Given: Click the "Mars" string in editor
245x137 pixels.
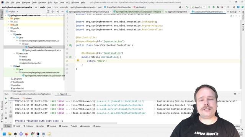Looking at the screenshot, I should (x=101, y=61).
